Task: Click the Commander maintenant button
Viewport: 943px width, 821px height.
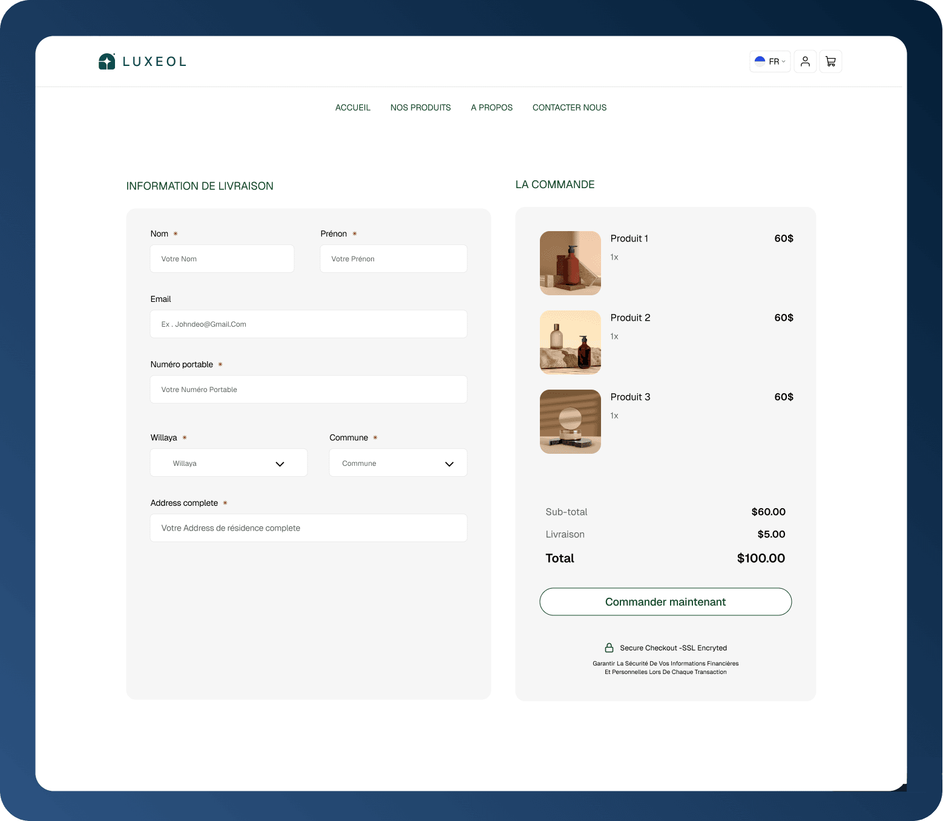Action: click(x=666, y=602)
